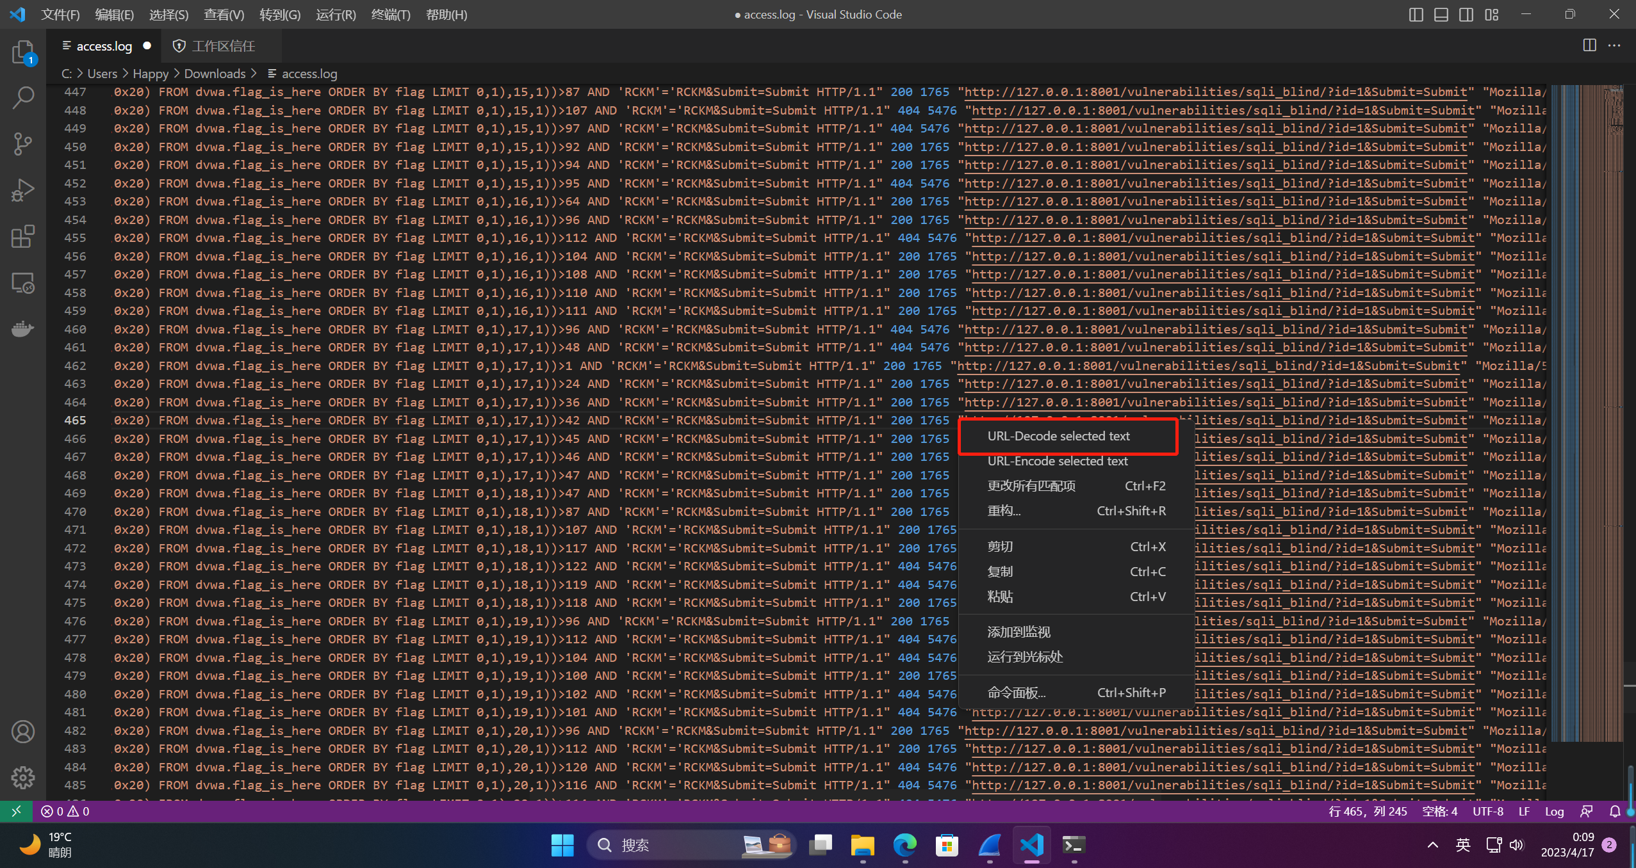Select 复制 in context menu
The height and width of the screenshot is (868, 1636).
1076,572
